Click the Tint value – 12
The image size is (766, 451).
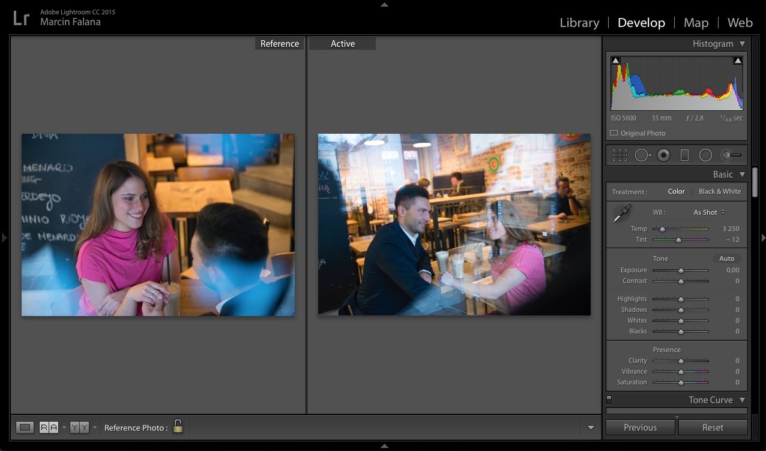point(732,239)
